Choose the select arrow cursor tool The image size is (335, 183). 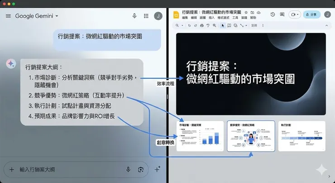223,25
